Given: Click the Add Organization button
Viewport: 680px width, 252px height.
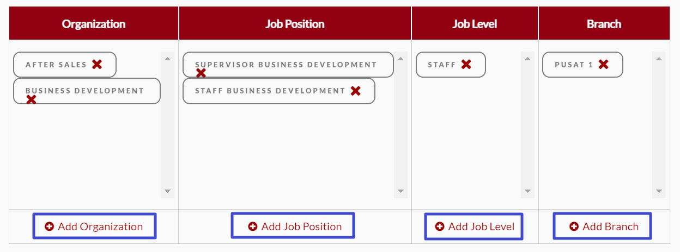Looking at the screenshot, I should (94, 226).
